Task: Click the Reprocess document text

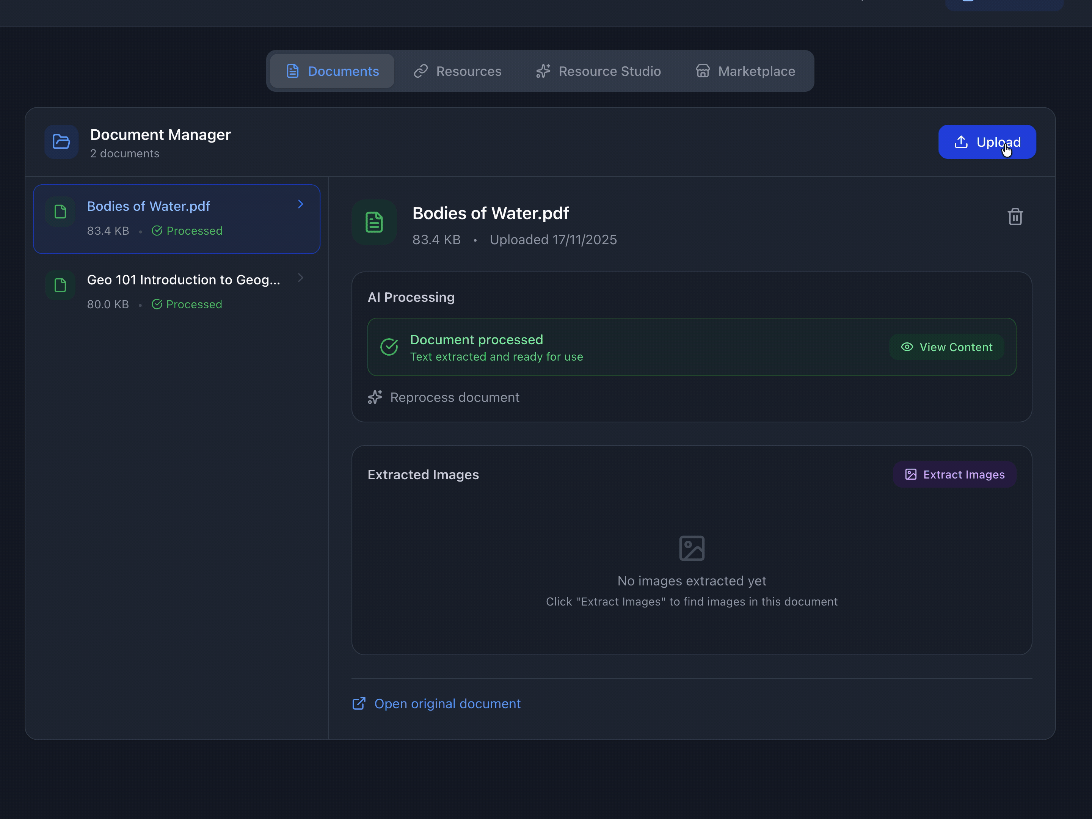Action: pyautogui.click(x=454, y=397)
